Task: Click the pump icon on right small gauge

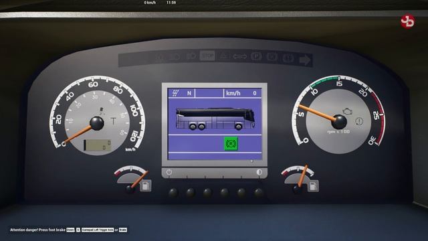Action: click(x=314, y=186)
